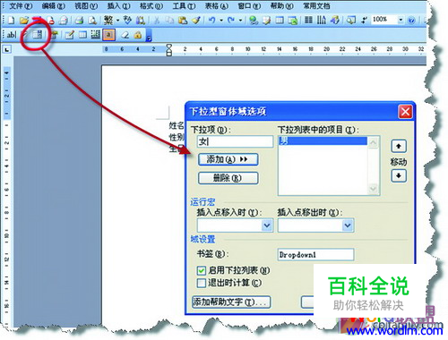This screenshot has height=340, width=448.
Task: Open the 帮助 menu
Action: point(281,6)
